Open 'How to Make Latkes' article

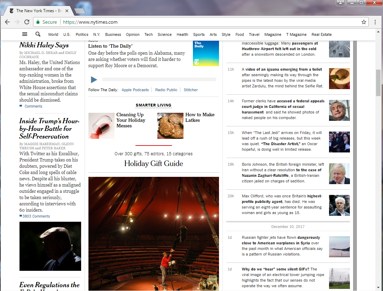coord(200,117)
